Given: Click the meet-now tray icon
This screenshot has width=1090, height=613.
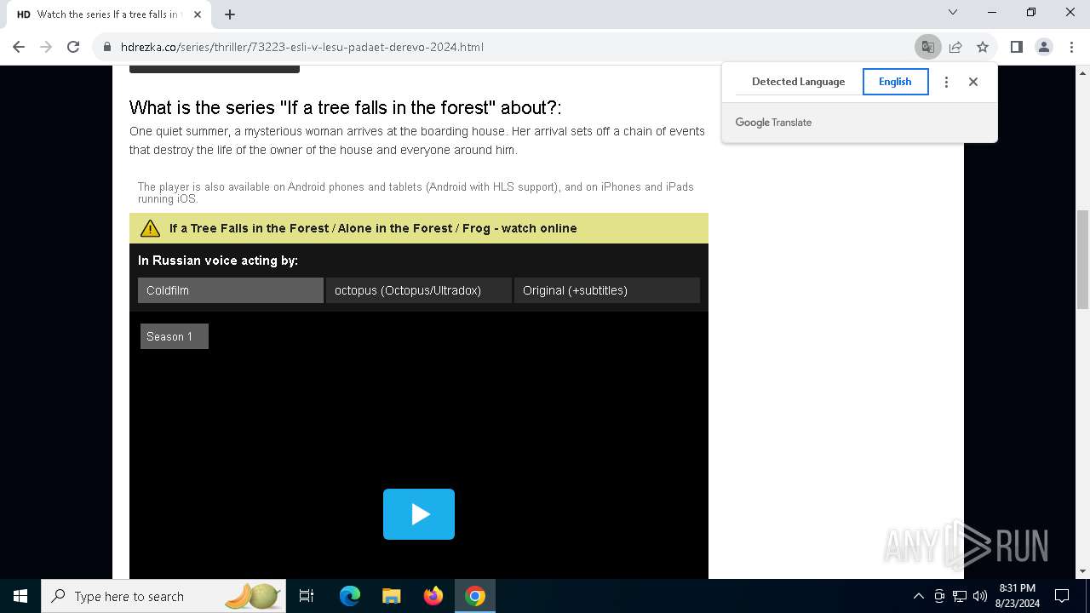Looking at the screenshot, I should click(x=939, y=596).
